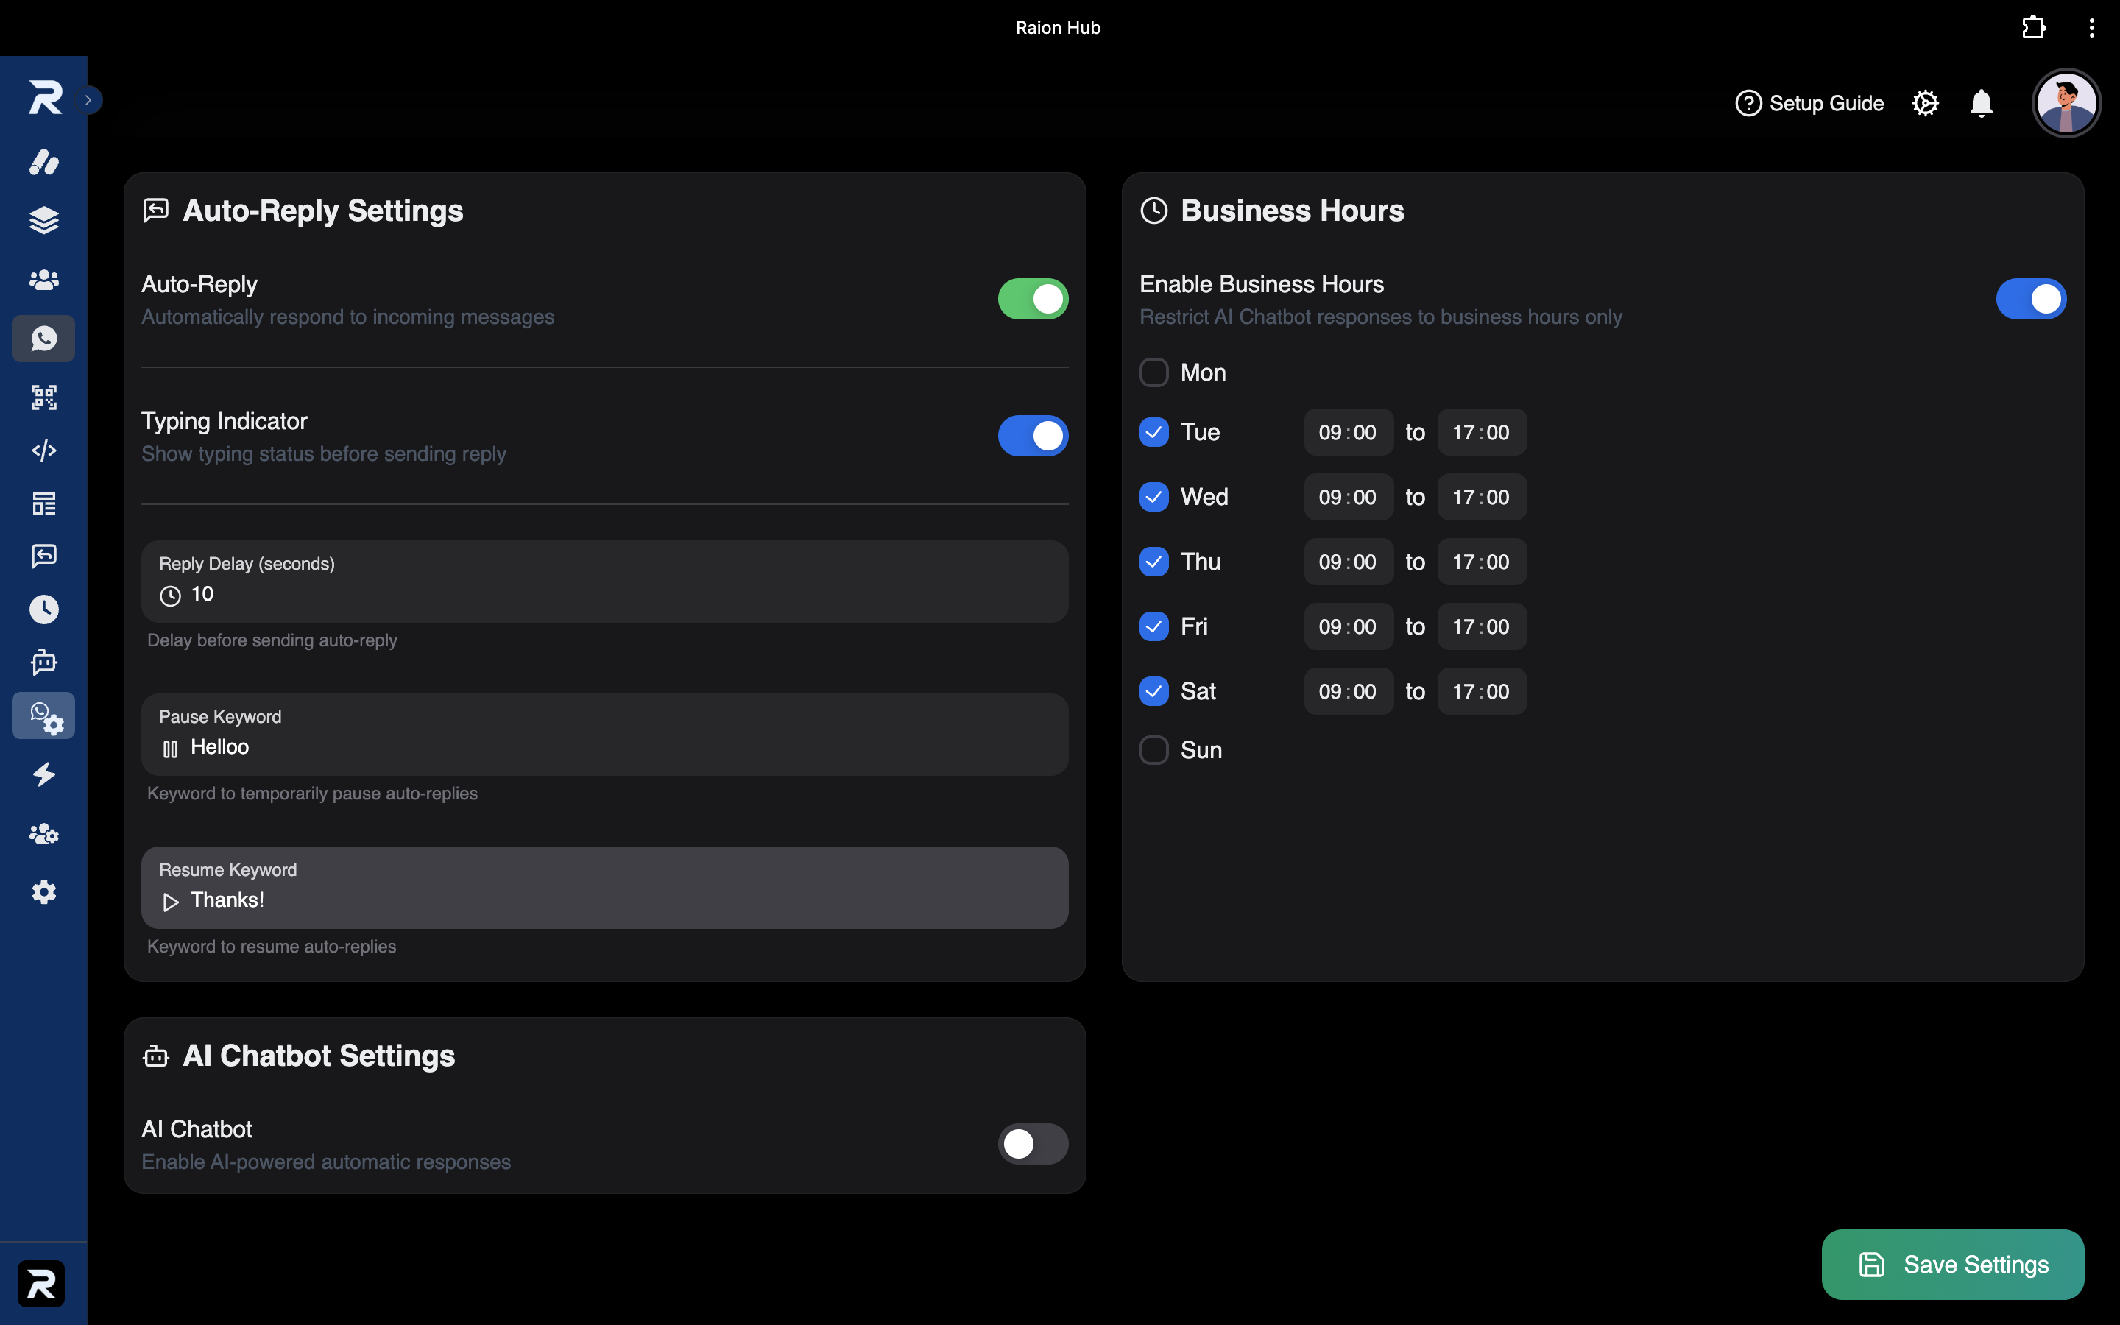Click the AI Chatbot Settings heading
The height and width of the screenshot is (1325, 2120).
319,1056
